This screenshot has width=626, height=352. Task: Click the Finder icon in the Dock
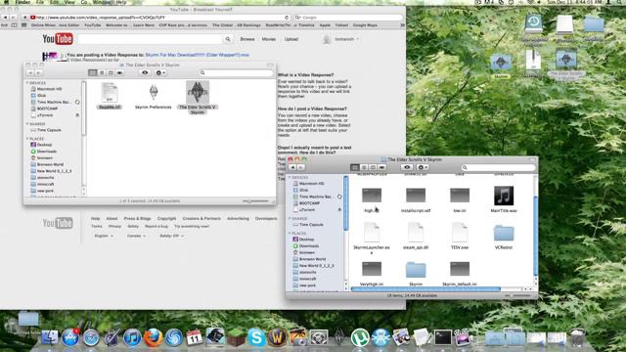coord(50,337)
